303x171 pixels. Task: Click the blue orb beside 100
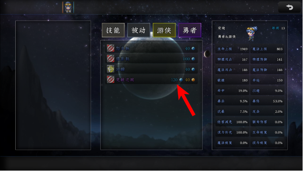point(193,59)
